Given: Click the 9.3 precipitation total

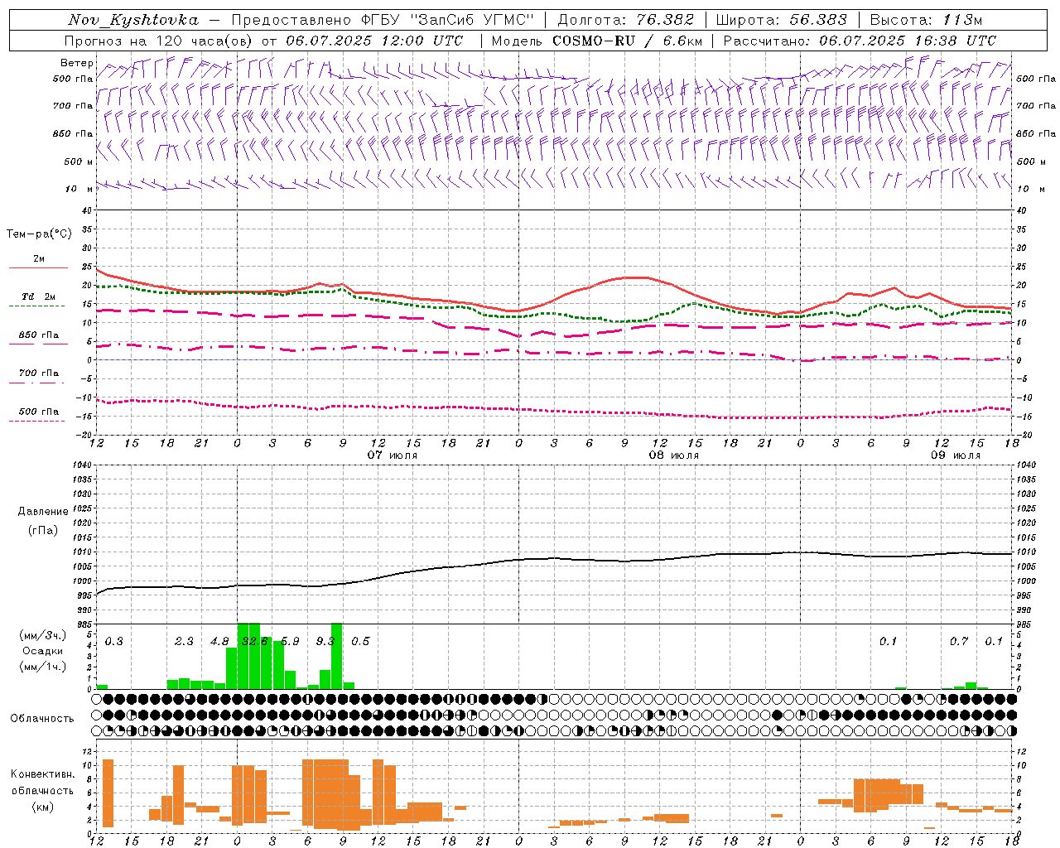Looking at the screenshot, I should click(325, 642).
